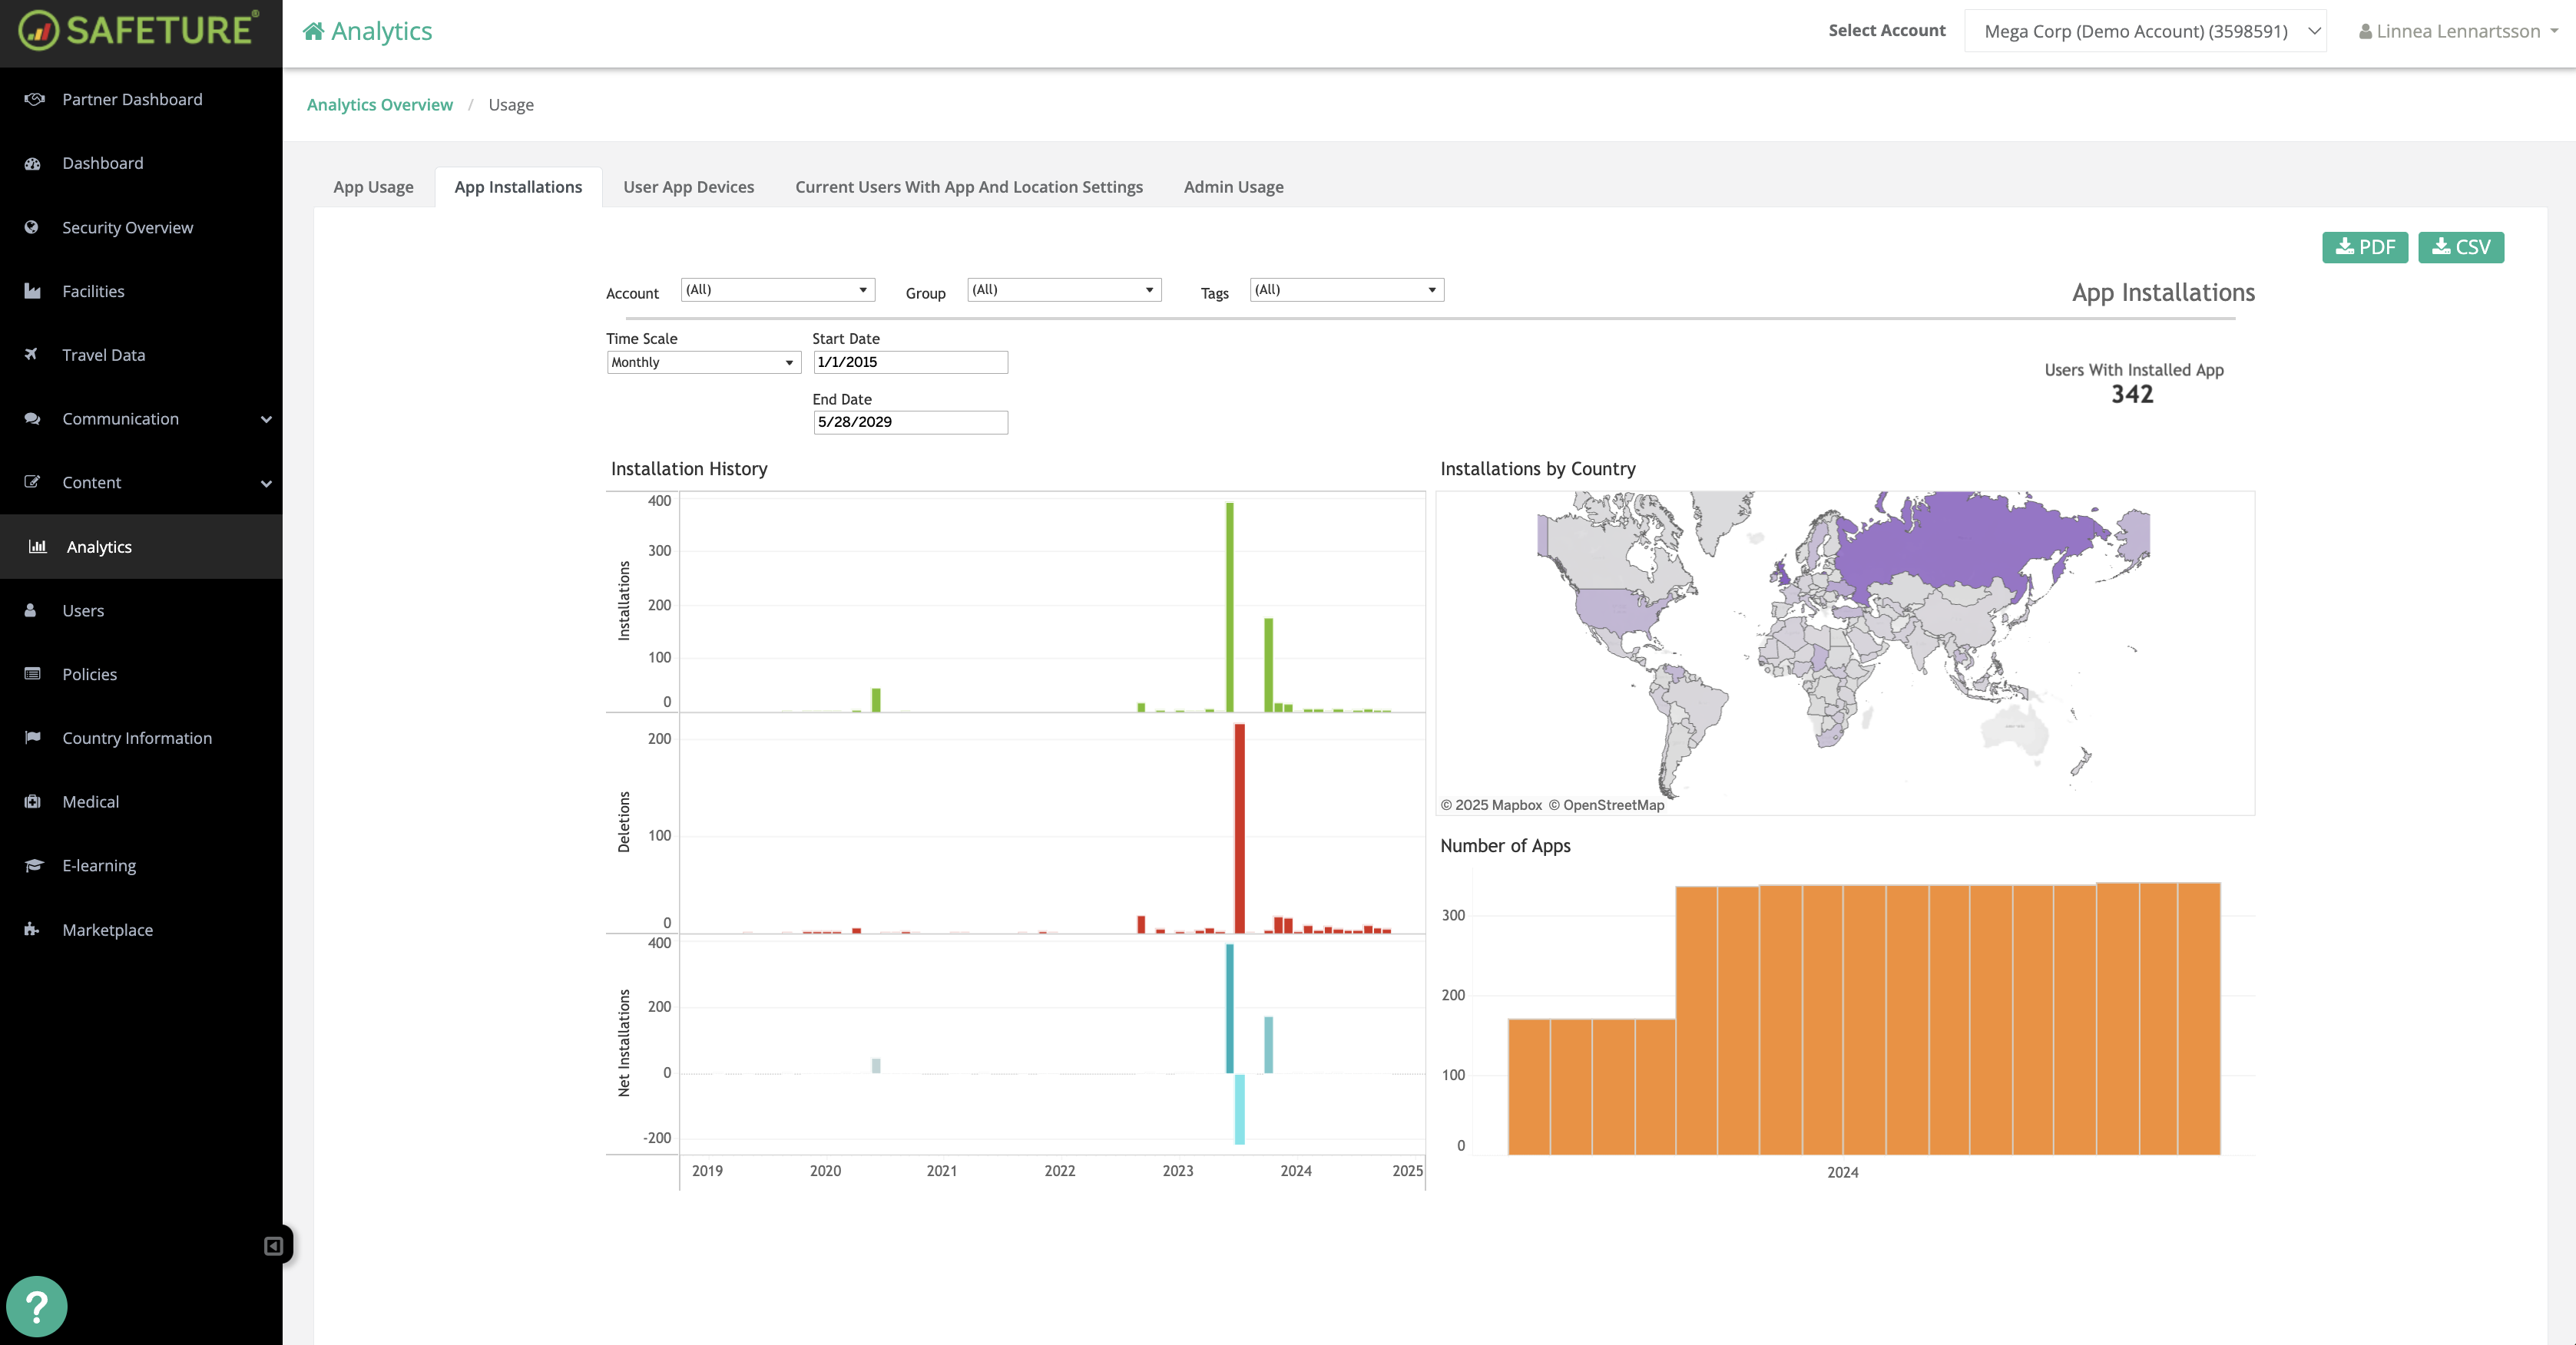Open the E-learning graduation cap icon
2576x1345 pixels.
coord(33,865)
